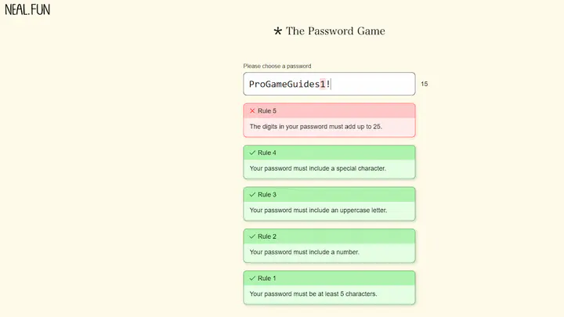Click the digits must add up to 25 text

click(x=316, y=127)
